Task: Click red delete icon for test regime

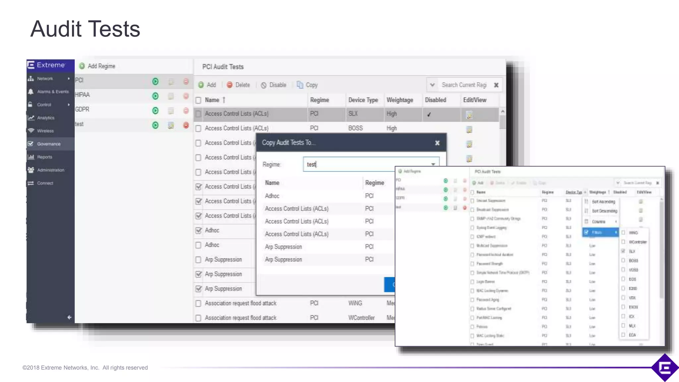Action: point(186,125)
